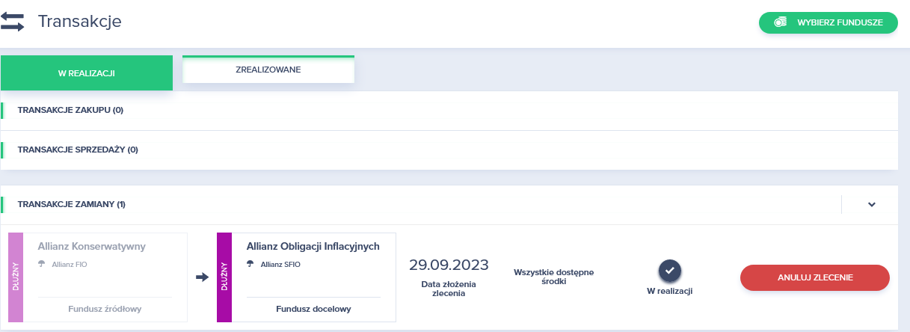Click the arrow between source and target fund

tap(202, 277)
